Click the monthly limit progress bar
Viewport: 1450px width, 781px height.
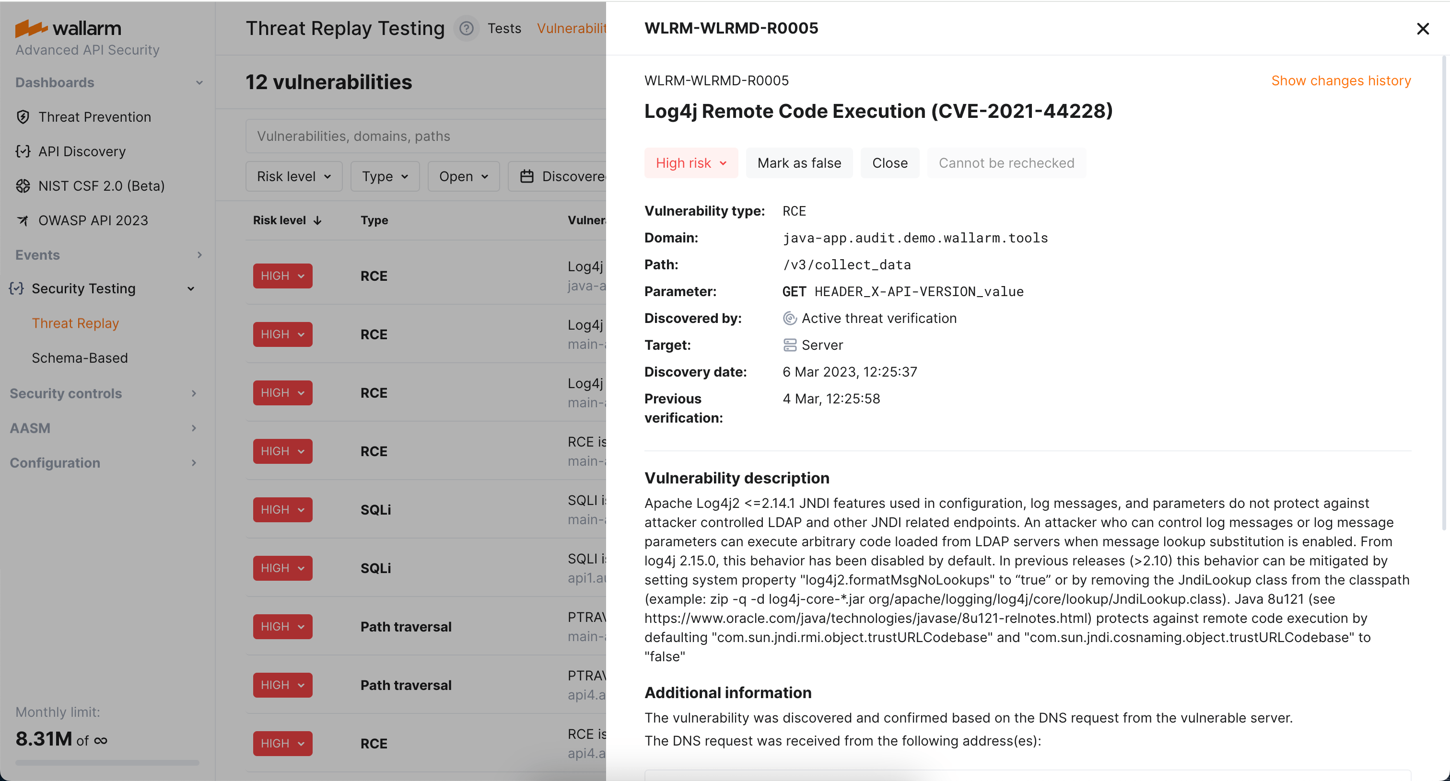pyautogui.click(x=106, y=762)
